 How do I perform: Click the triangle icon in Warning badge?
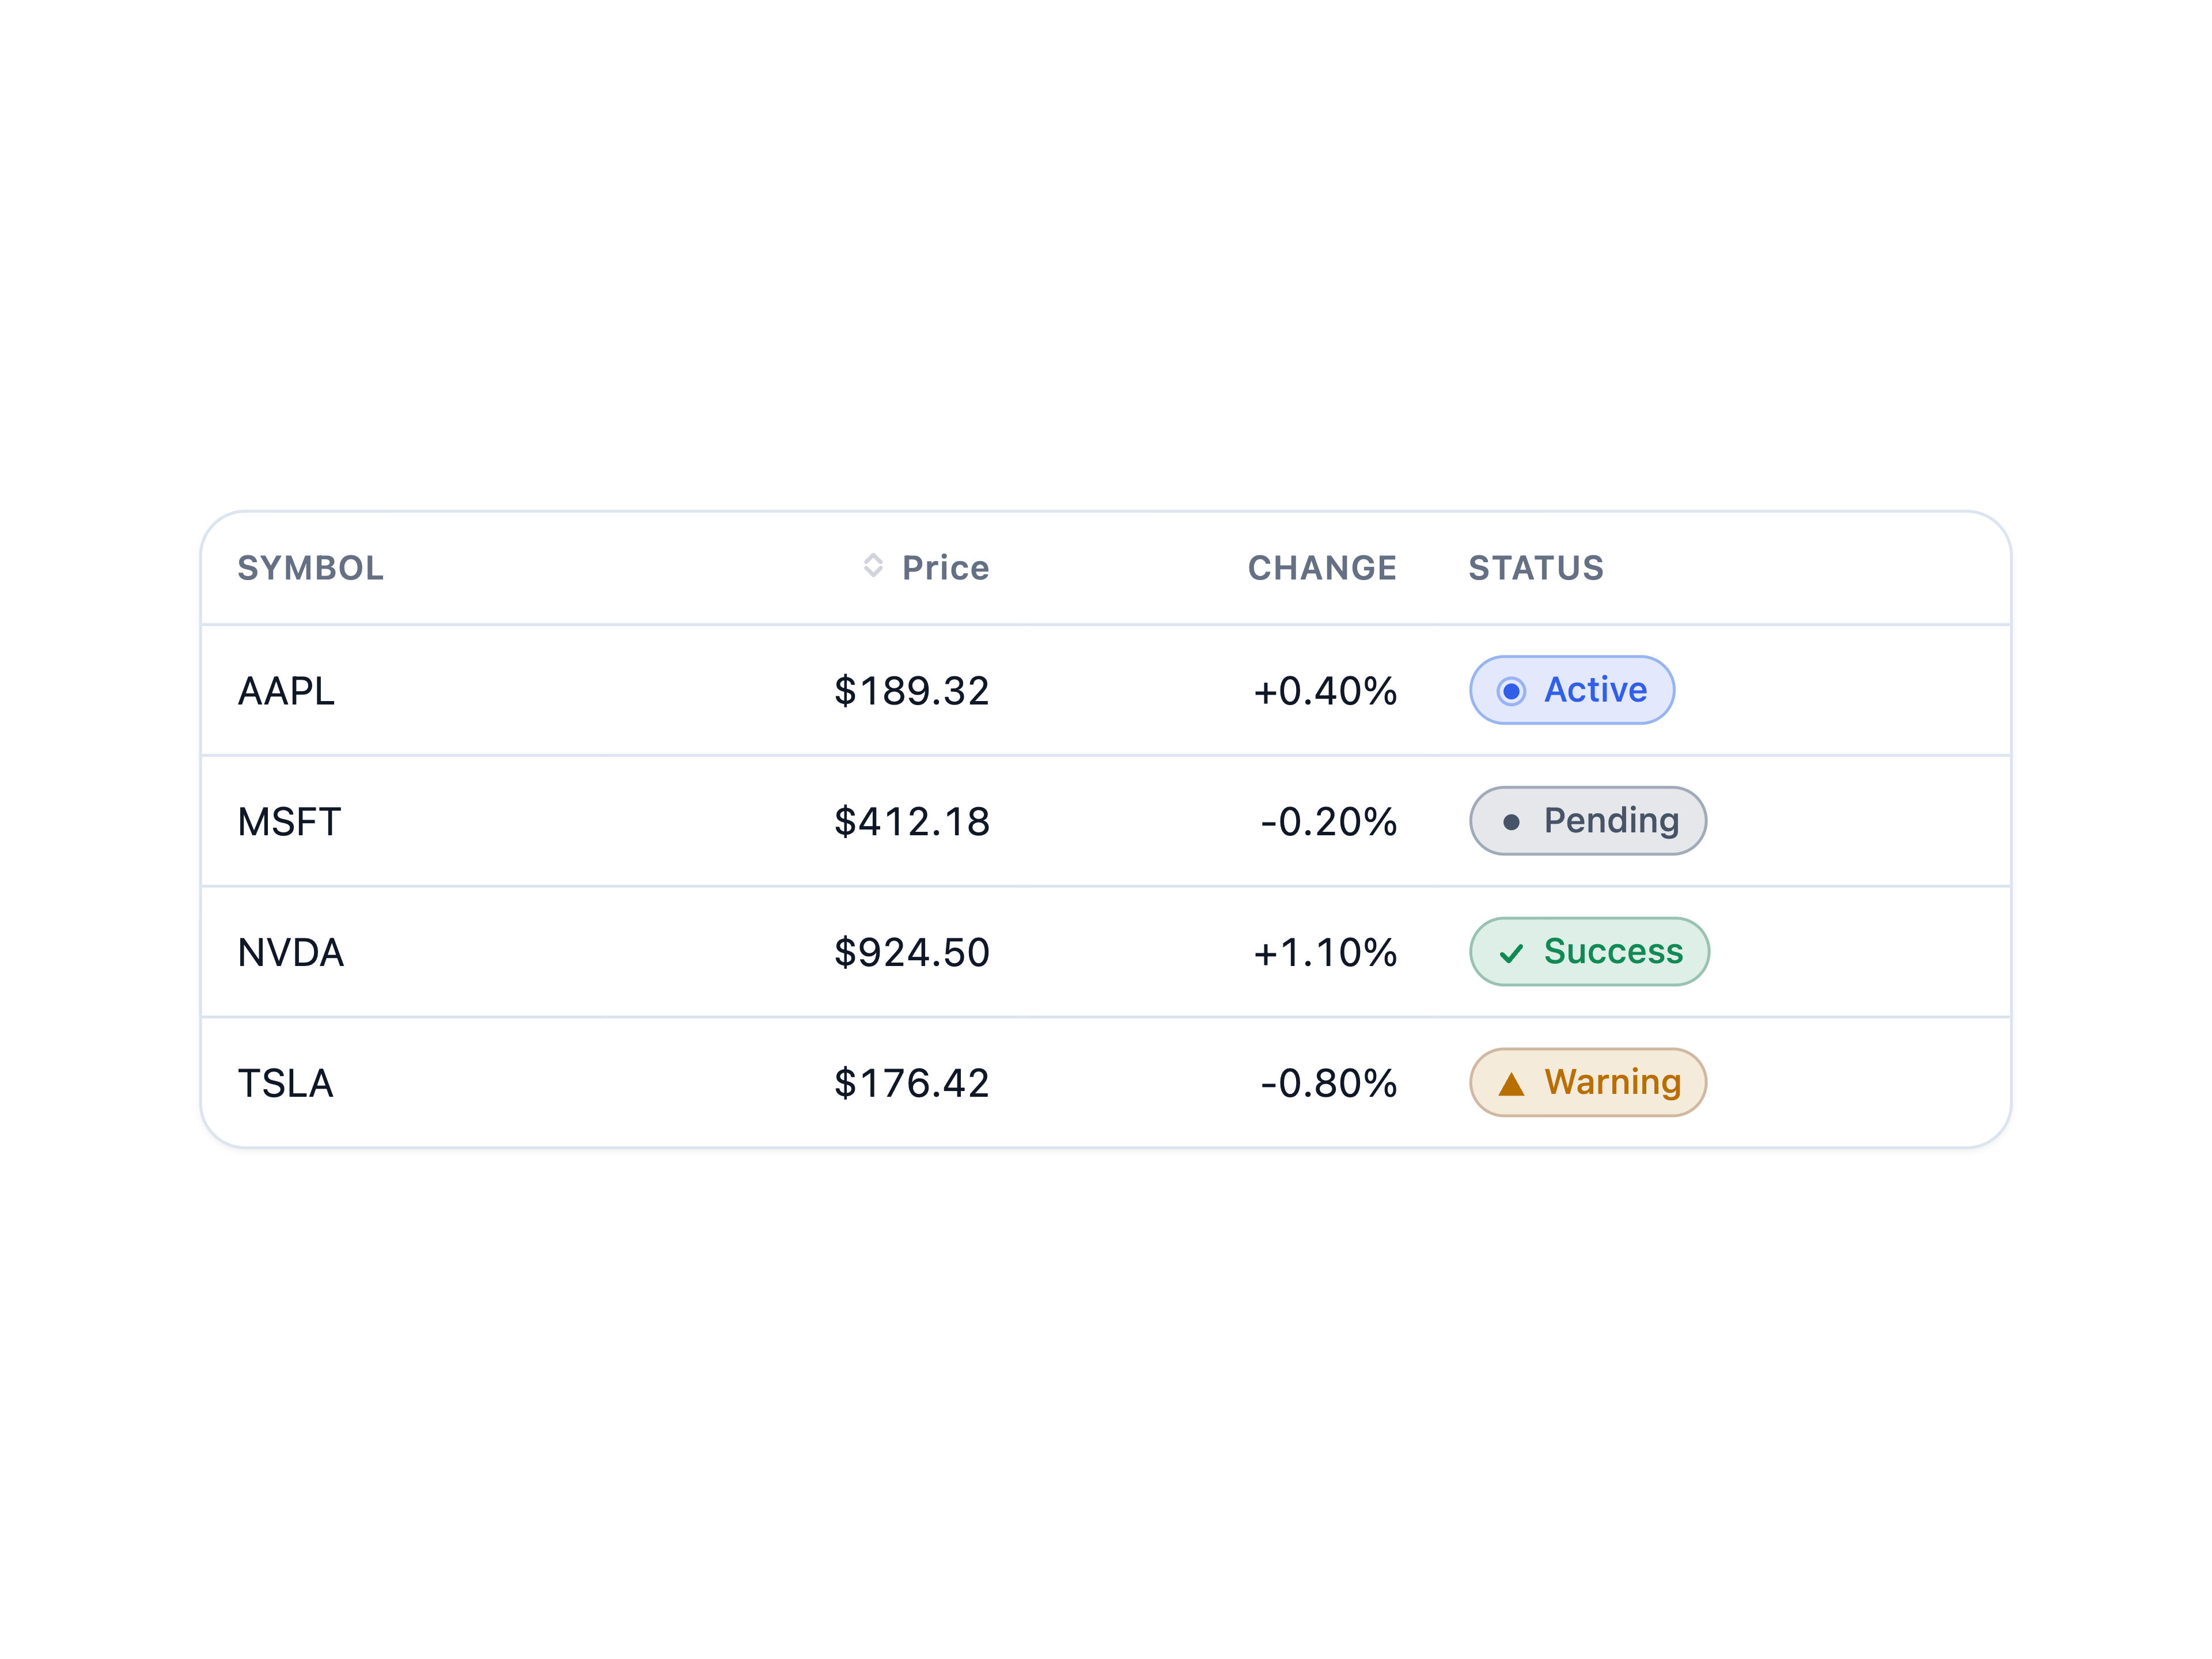1511,1084
